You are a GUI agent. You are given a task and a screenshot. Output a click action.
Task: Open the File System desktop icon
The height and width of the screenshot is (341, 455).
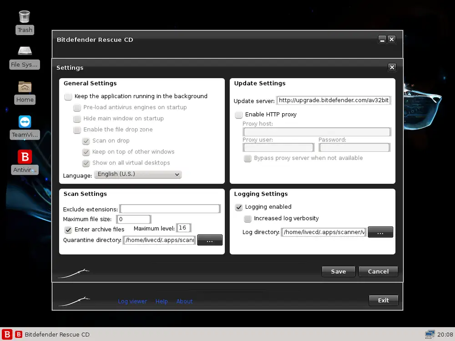(25, 57)
